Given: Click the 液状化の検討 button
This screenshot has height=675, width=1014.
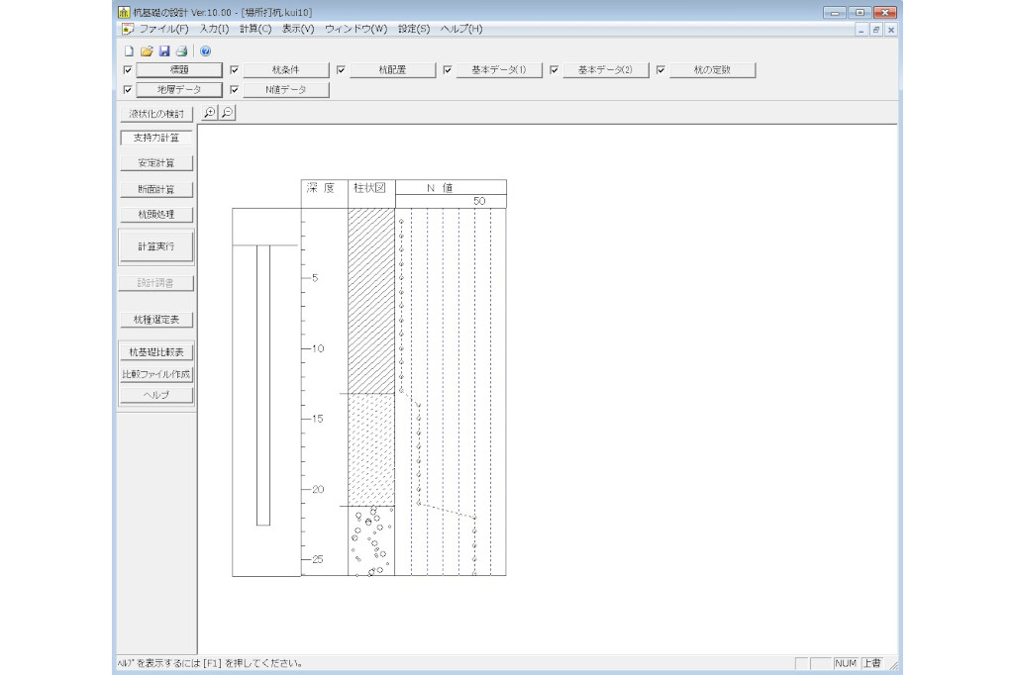Looking at the screenshot, I should 156,114.
